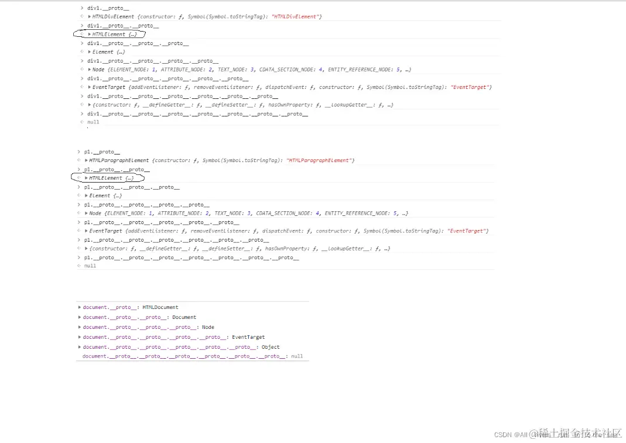Expand the HTMLDivElement object triangle
This screenshot has width=626, height=443.
pyautogui.click(x=90, y=16)
